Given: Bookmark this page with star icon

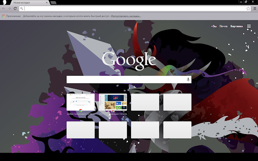Looking at the screenshot, I should point(248,8).
